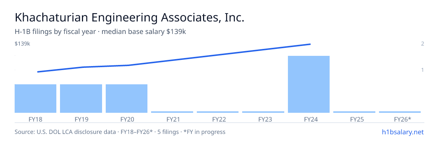Click the small FY22 bar
Image resolution: width=439 pixels, height=146 pixels.
point(218,112)
